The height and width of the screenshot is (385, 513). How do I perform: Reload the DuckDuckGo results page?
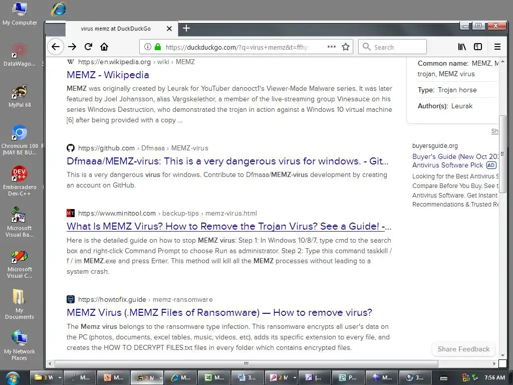click(88, 47)
